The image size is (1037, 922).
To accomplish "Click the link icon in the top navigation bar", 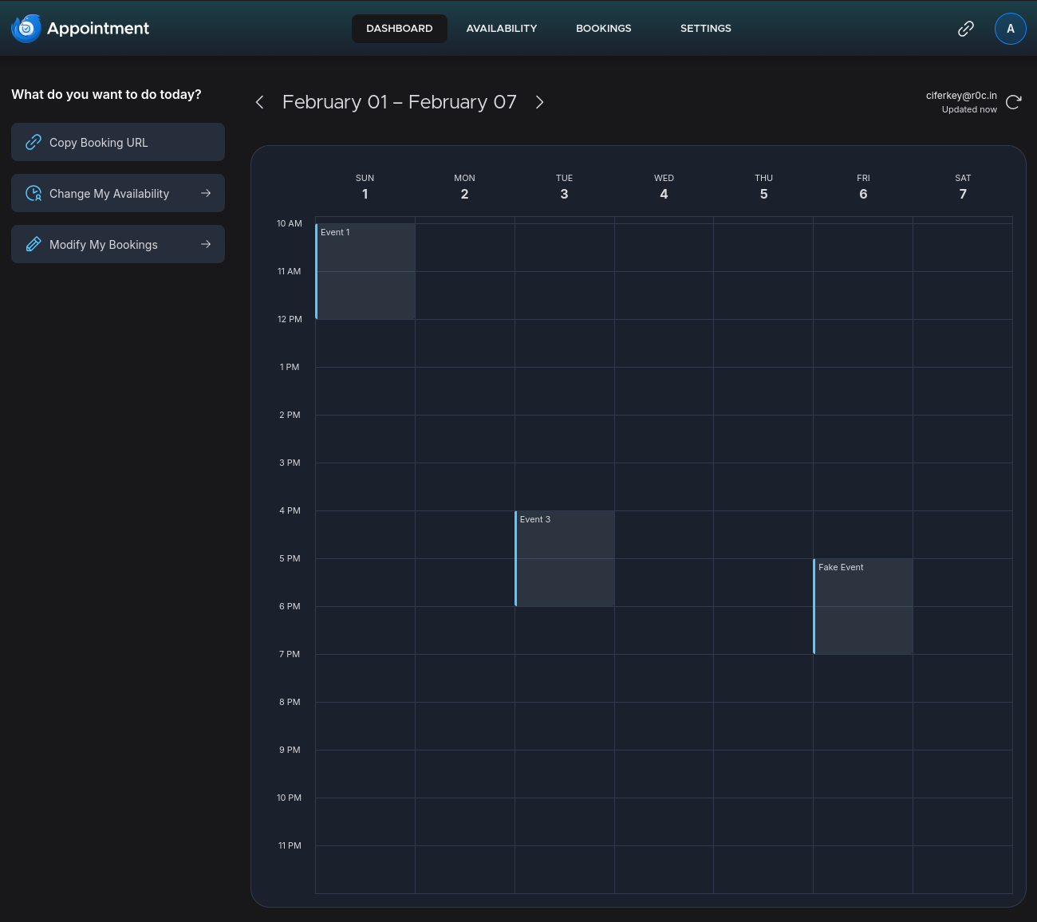I will [x=966, y=28].
